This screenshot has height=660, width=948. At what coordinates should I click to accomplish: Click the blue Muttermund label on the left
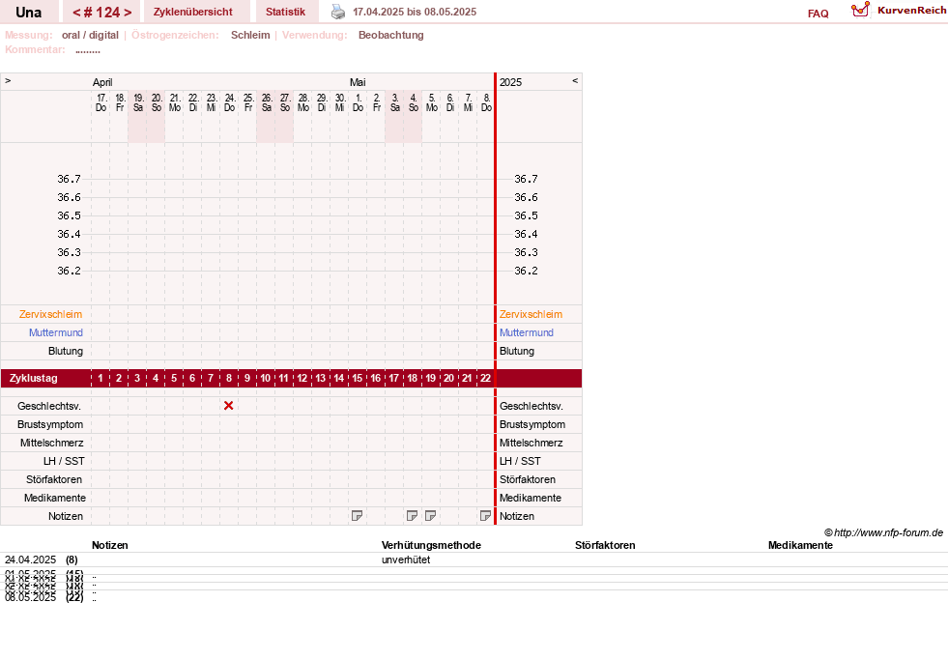coord(56,332)
